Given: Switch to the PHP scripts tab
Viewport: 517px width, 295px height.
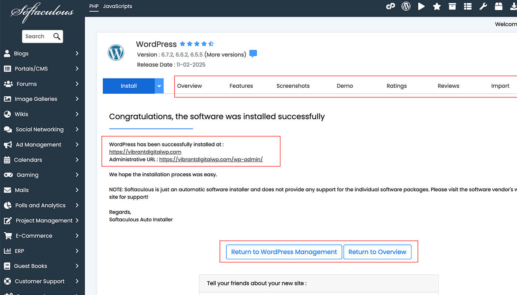Looking at the screenshot, I should [x=94, y=6].
